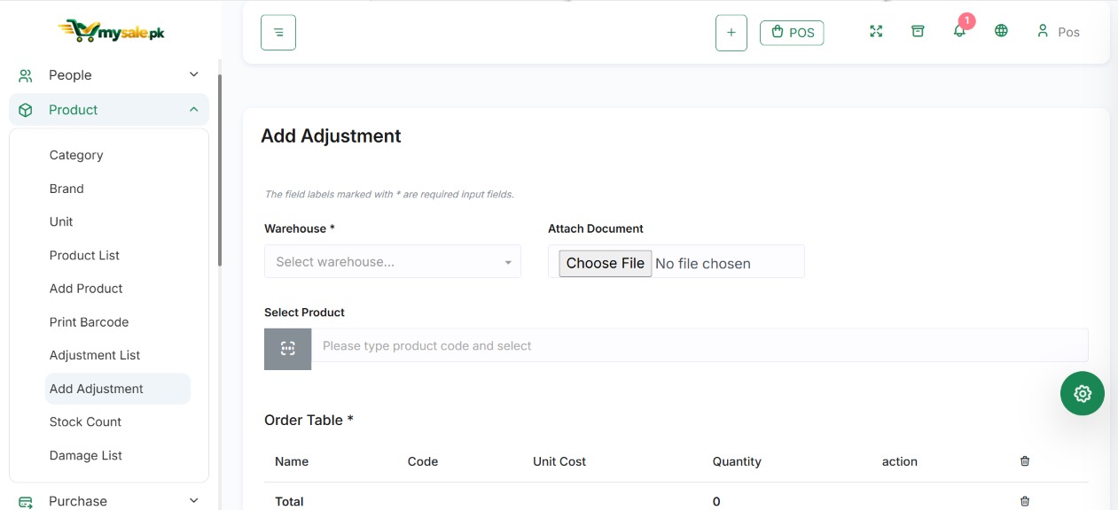Screen dimensions: 1118x510
Task: Open notifications bell with red badge
Action: (960, 29)
